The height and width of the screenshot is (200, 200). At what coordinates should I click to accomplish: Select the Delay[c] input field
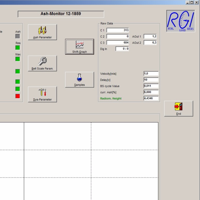(x=151, y=80)
